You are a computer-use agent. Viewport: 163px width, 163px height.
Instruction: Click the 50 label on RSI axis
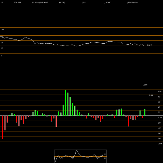click(2, 43)
